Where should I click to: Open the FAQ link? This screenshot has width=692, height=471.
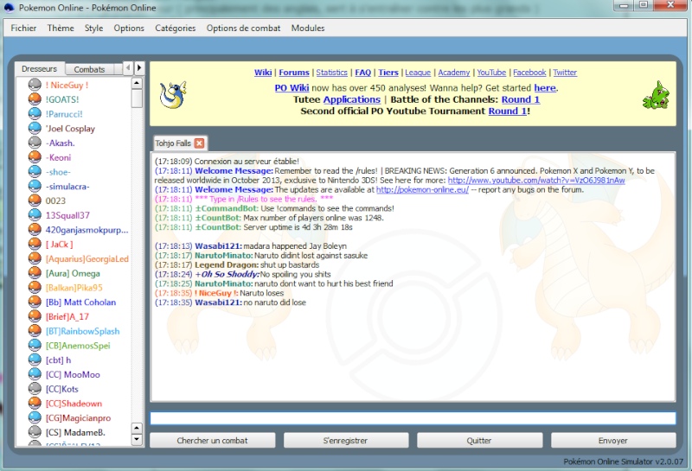coord(362,73)
